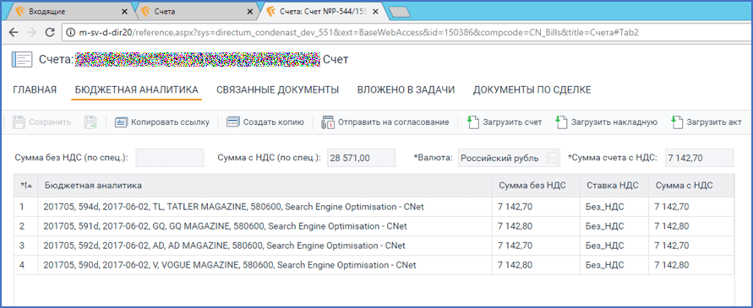Click the Ставка НДС column header

pos(614,186)
